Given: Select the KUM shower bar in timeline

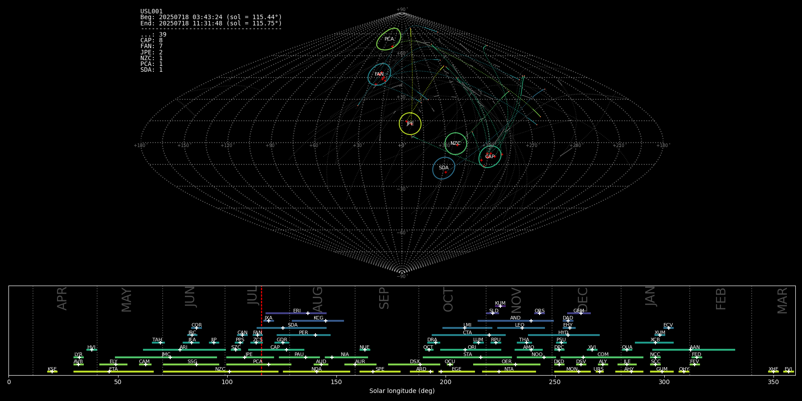Looking at the screenshot, I should (x=500, y=306).
